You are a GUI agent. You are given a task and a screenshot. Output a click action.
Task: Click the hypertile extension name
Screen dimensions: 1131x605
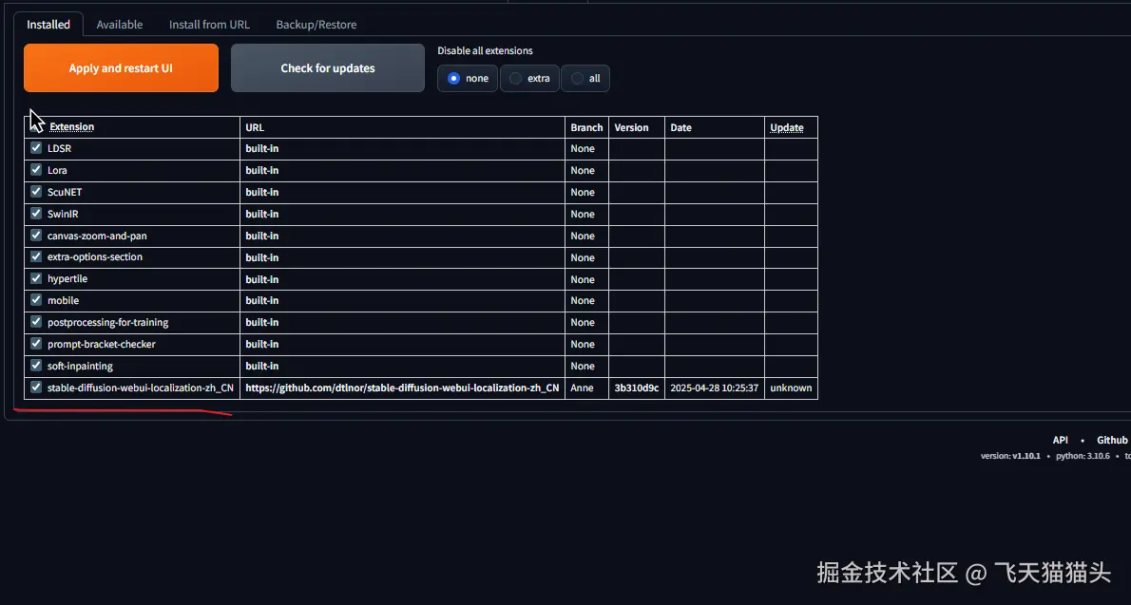[67, 278]
